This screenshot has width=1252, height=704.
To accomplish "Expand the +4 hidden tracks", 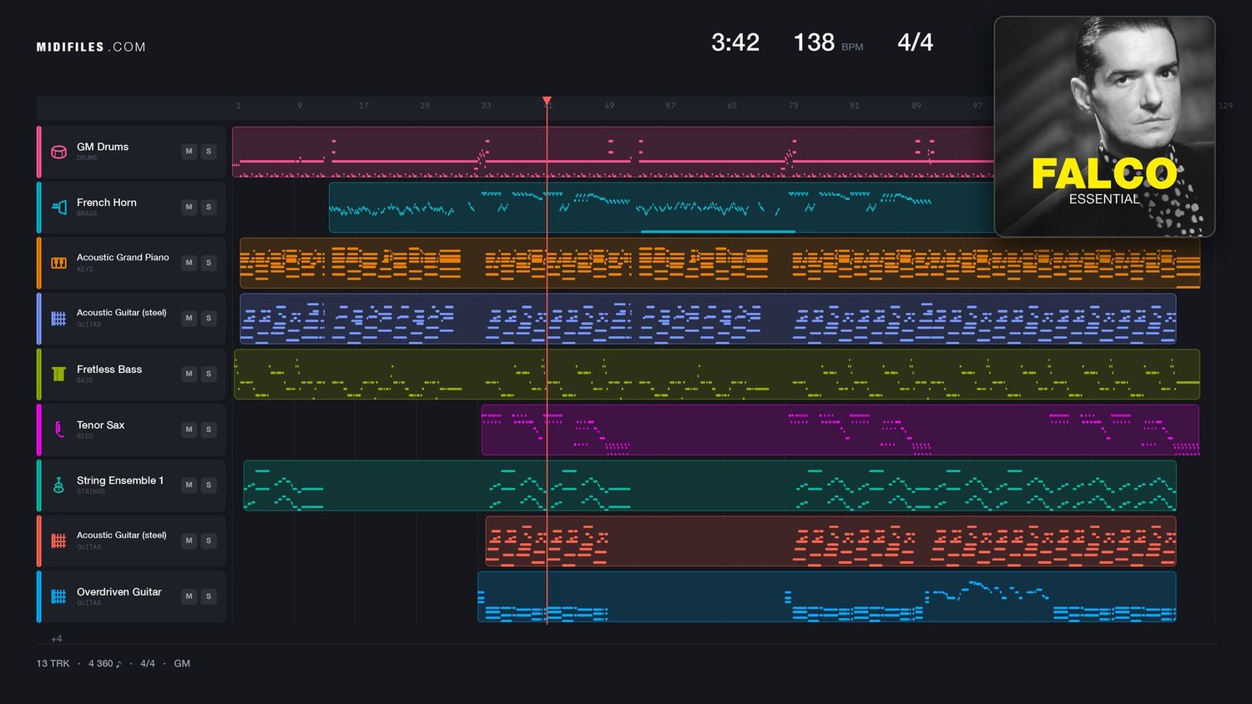I will coord(56,639).
